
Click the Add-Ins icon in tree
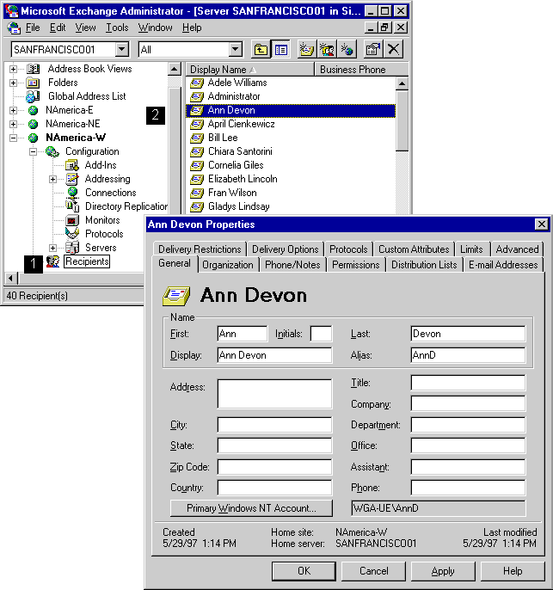72,165
